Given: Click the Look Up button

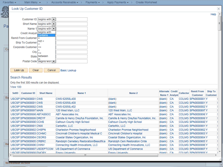Looking at the screenshot, I should pos(19,70).
